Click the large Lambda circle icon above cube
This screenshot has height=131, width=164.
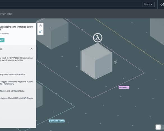point(98,38)
